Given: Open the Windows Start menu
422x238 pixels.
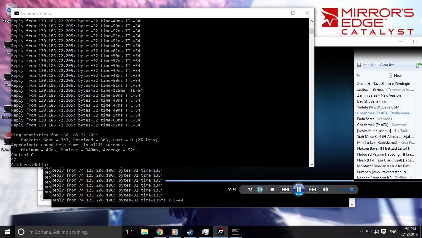Looking at the screenshot, I should tap(7, 232).
